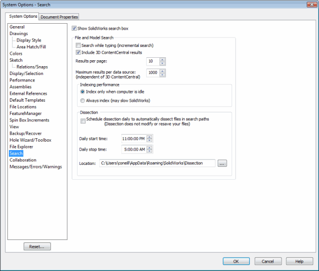Increase Daily stop time spinner
The image size is (319, 271).
click(x=149, y=148)
